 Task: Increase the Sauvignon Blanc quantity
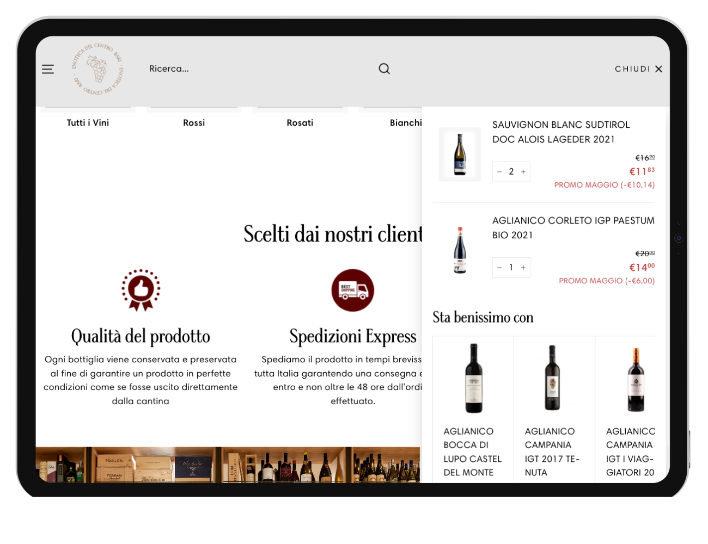coord(523,172)
